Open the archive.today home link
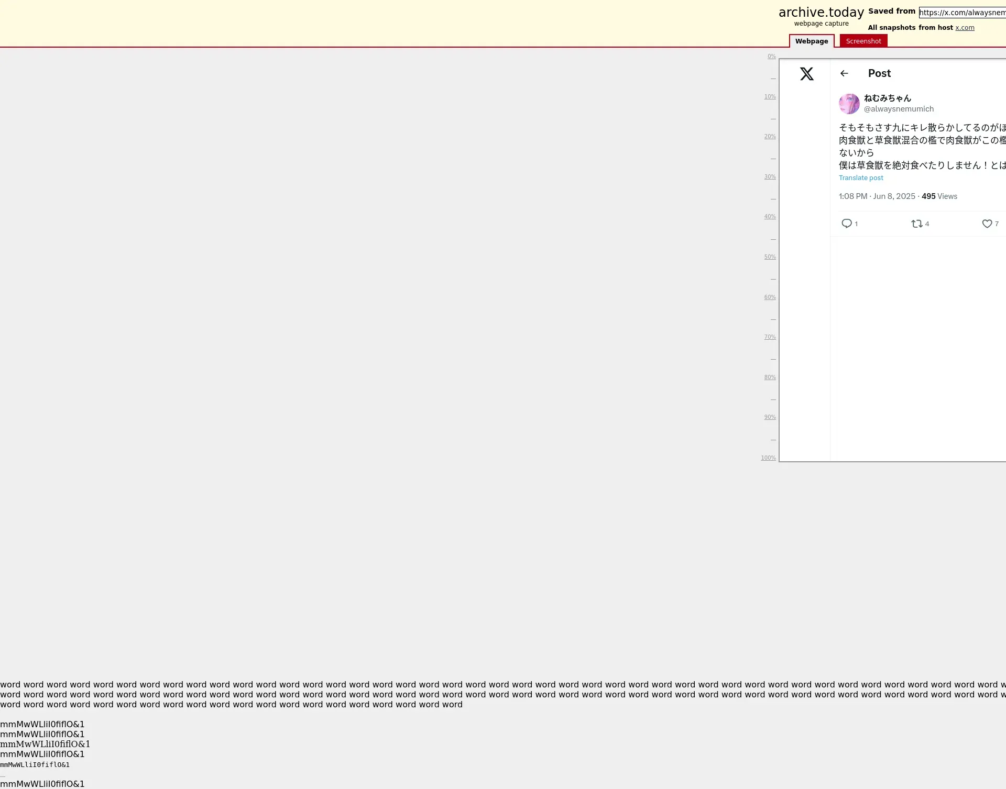 [x=821, y=13]
